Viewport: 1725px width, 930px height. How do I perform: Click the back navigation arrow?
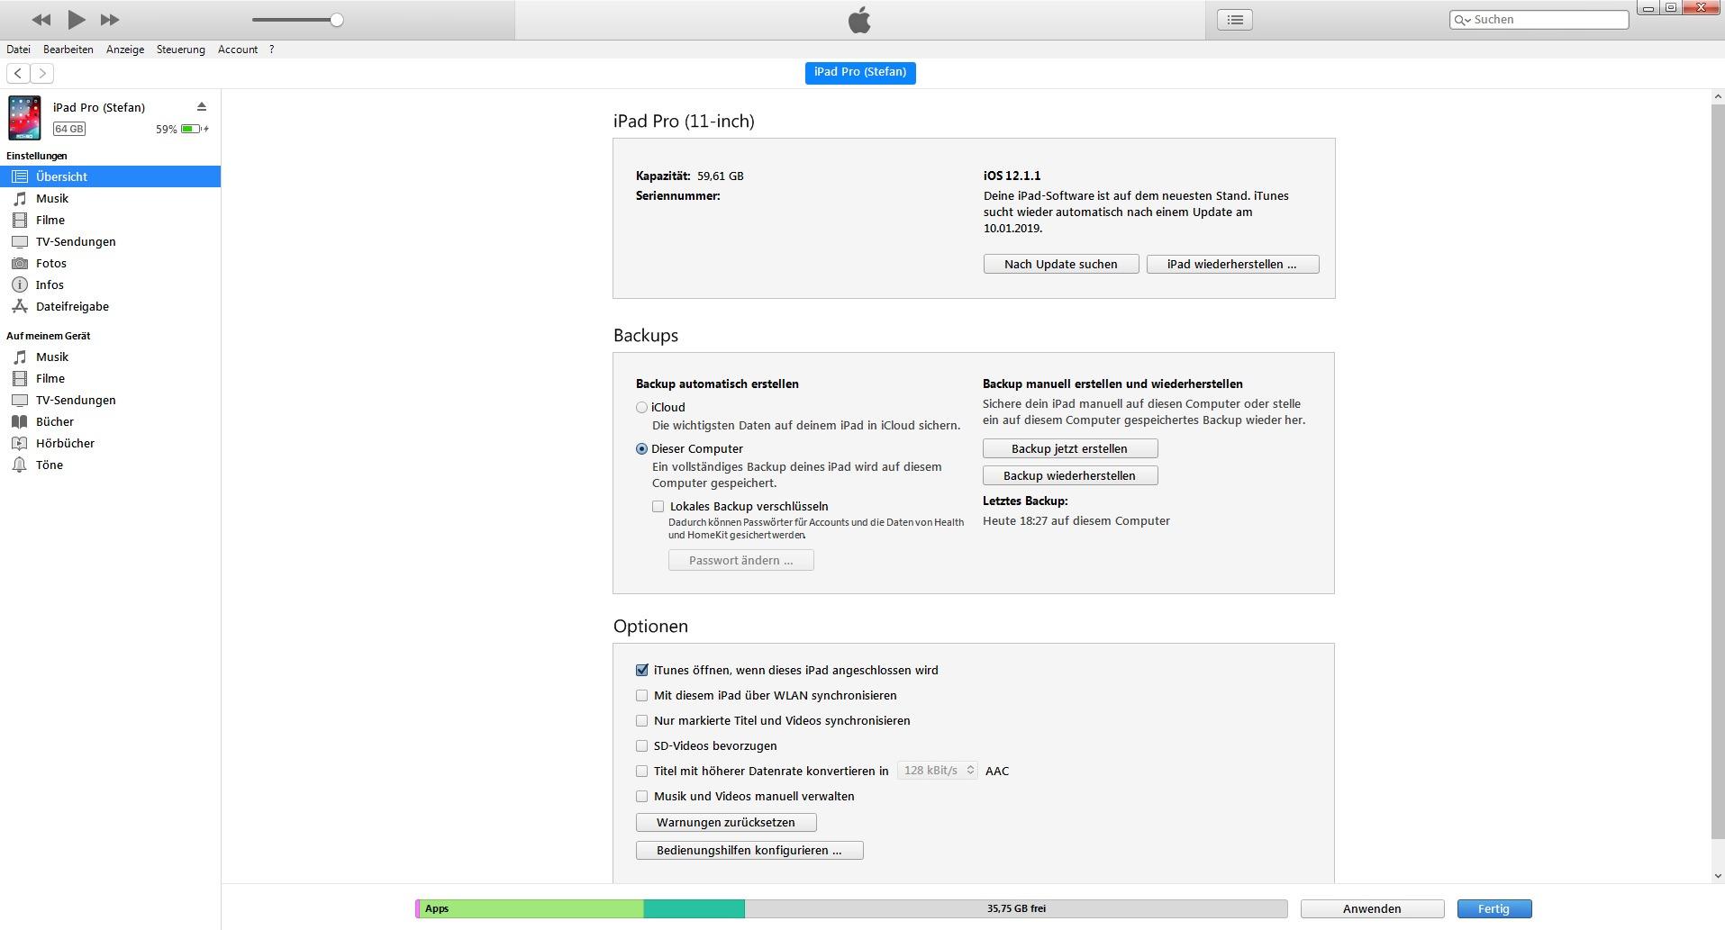tap(18, 73)
